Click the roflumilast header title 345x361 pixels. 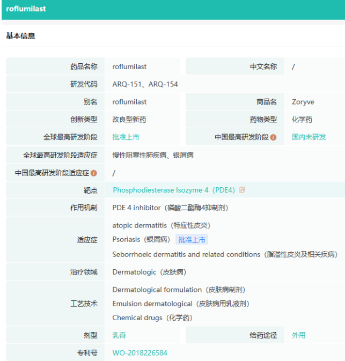pos(26,9)
